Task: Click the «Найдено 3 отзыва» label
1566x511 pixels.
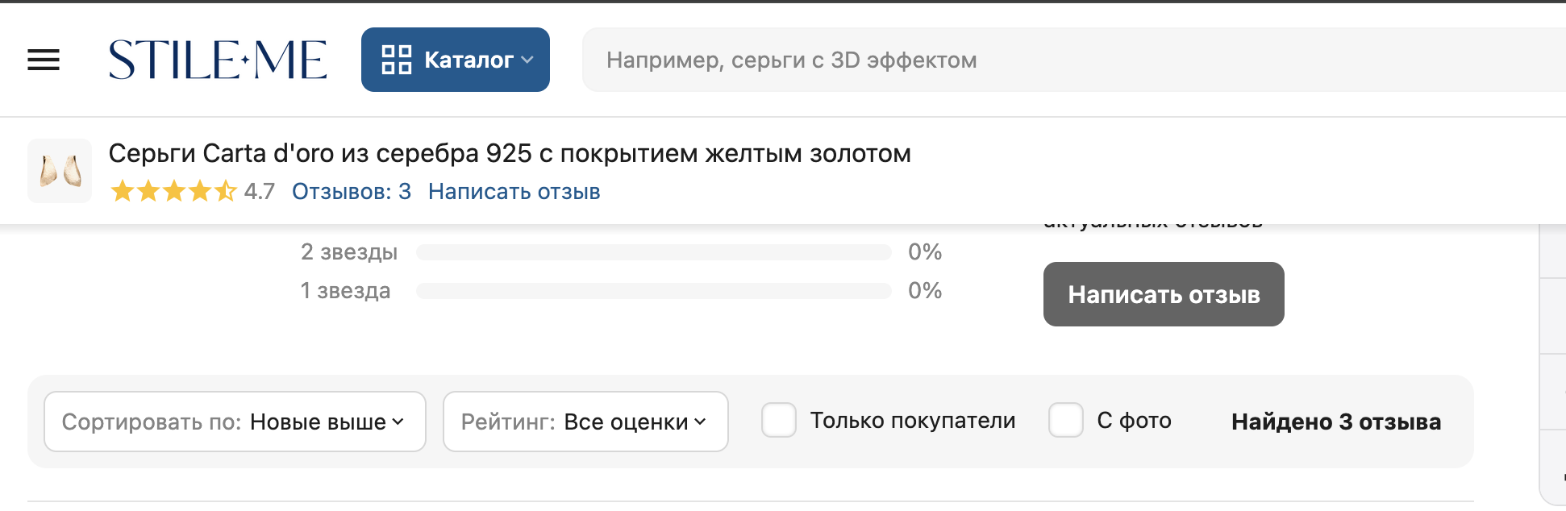Action: 1335,422
